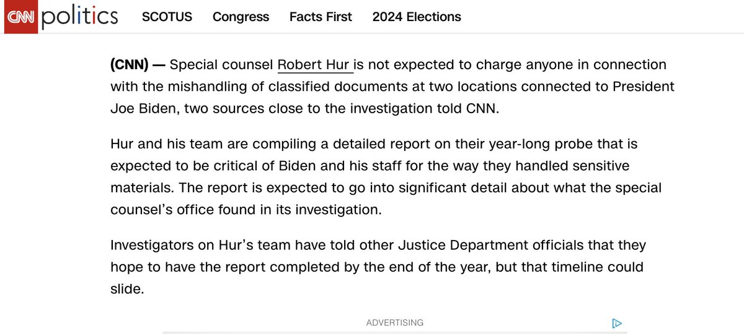Go to the Congress section
The height and width of the screenshot is (334, 744).
[x=241, y=17]
